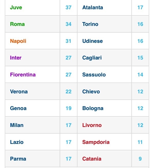154x168 pixels.
Task: Select Catania's points value 9
Action: [140, 159]
